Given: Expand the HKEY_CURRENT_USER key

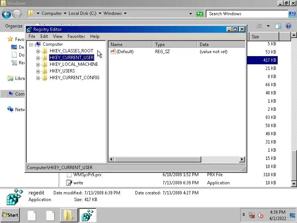Looking at the screenshot, I should coord(38,58).
